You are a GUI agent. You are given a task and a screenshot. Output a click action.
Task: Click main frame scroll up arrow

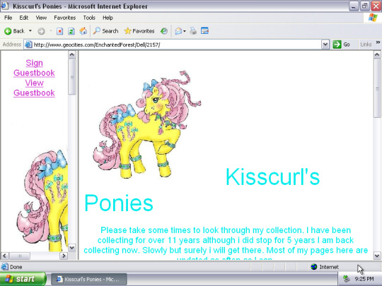377,54
